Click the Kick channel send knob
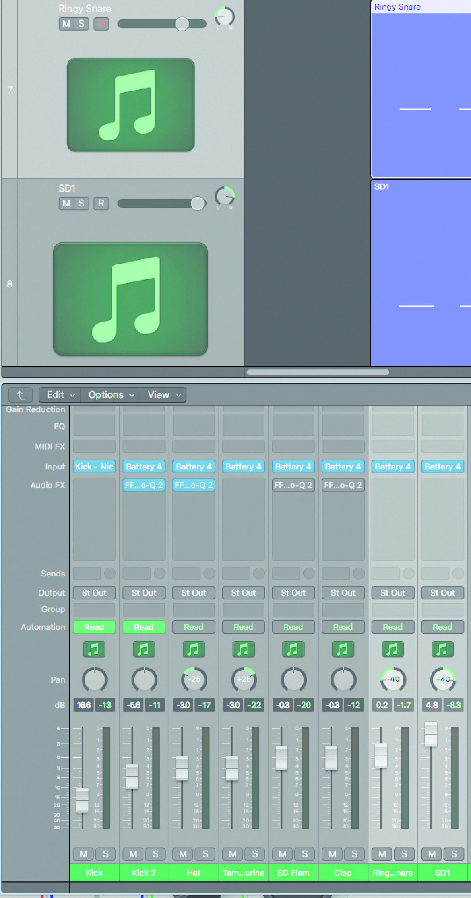The height and width of the screenshot is (898, 471). pos(110,573)
